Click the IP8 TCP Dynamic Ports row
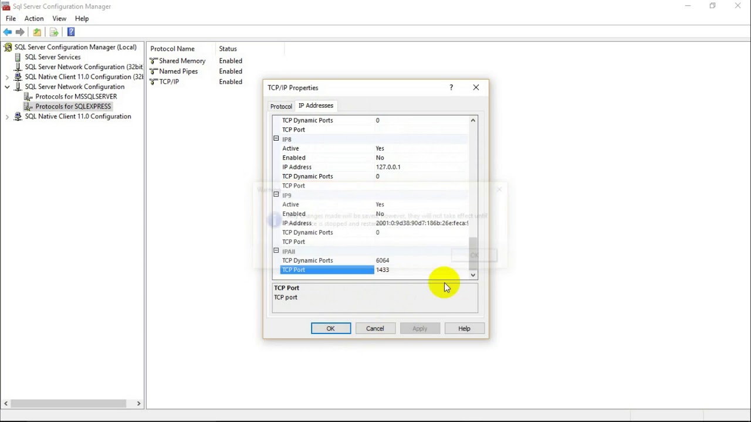 coord(374,176)
